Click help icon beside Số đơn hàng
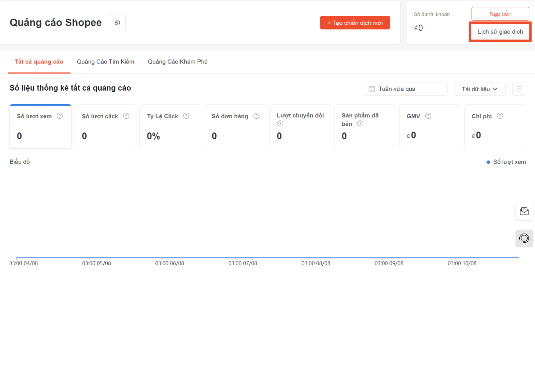Screen dimensions: 535x373 256,116
